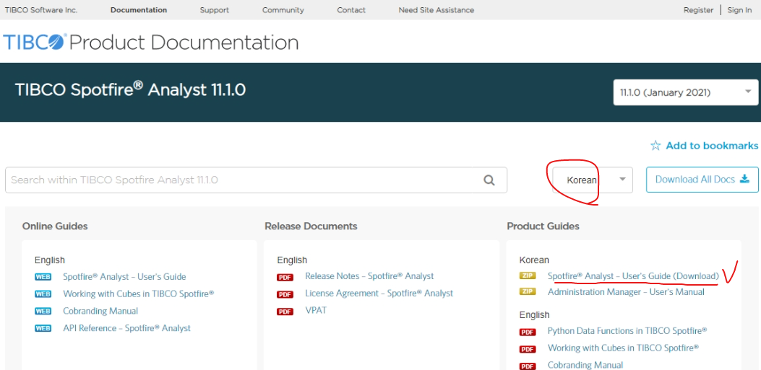Screen dimensions: 761x370
Task: Open Product Guides Cobranding Manual PDF link
Action: (x=585, y=365)
